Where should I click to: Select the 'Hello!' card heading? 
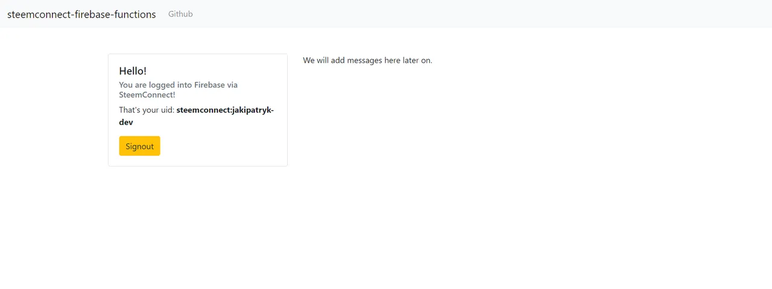(133, 71)
